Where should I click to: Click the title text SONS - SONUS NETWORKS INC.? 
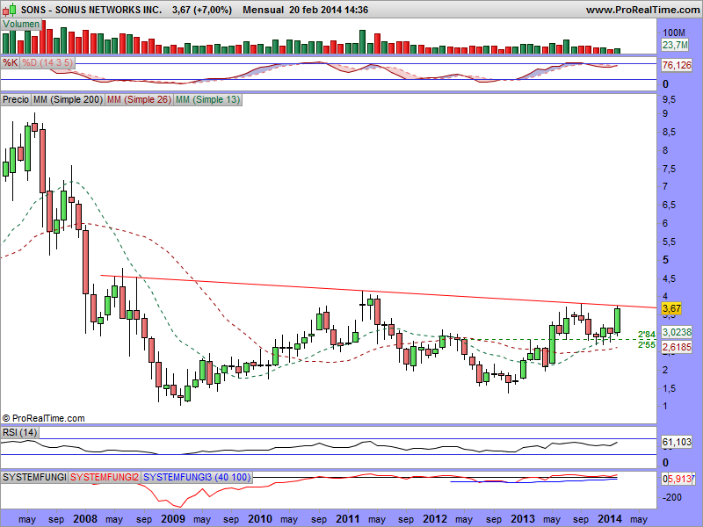coord(91,10)
